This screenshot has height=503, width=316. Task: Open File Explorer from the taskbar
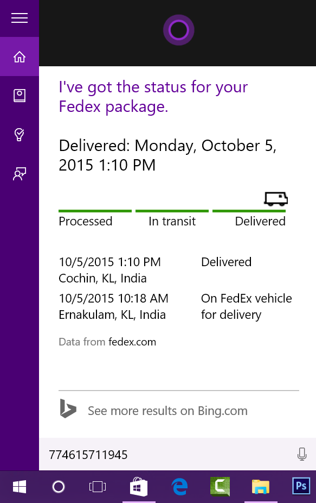(260, 487)
